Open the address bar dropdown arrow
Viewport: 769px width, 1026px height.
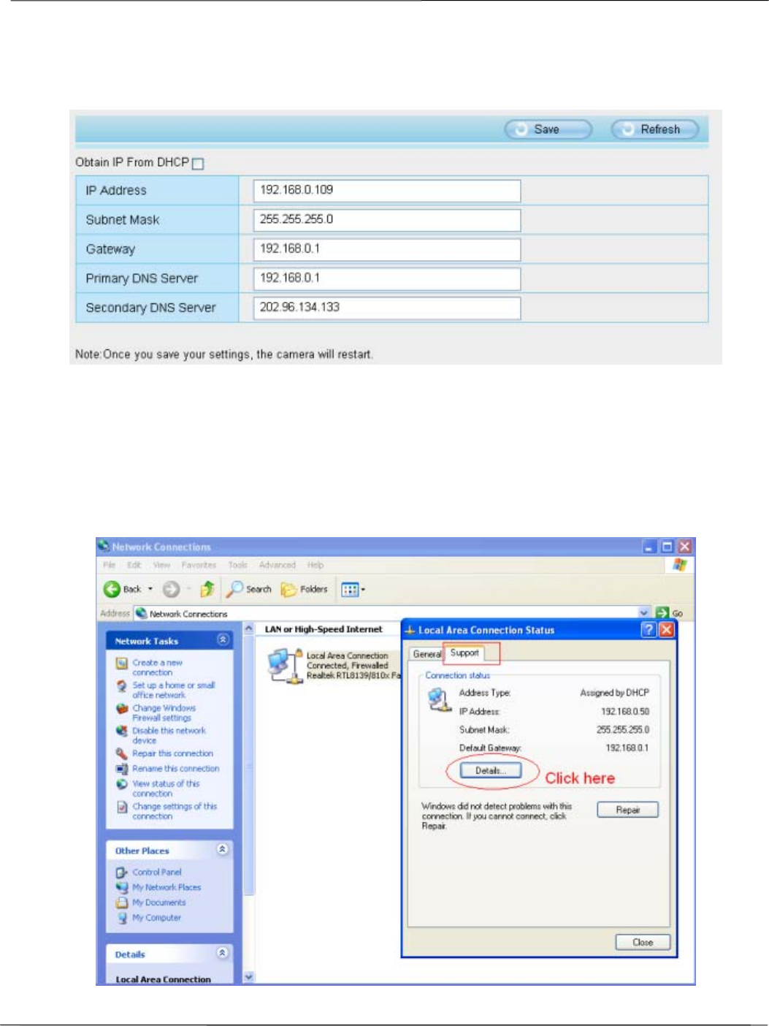pyautogui.click(x=644, y=613)
